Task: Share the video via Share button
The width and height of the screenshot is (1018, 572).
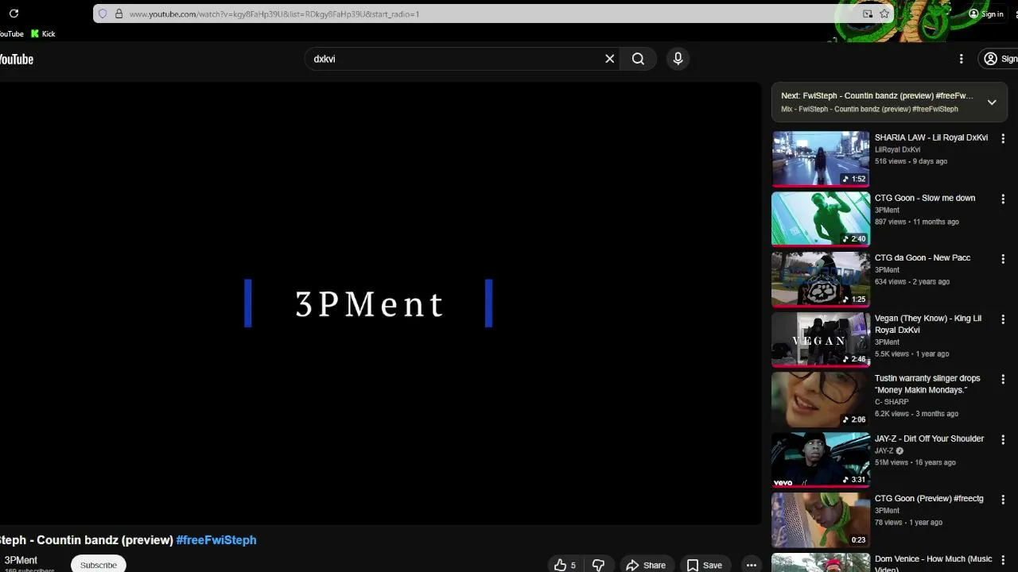Action: tap(646, 565)
